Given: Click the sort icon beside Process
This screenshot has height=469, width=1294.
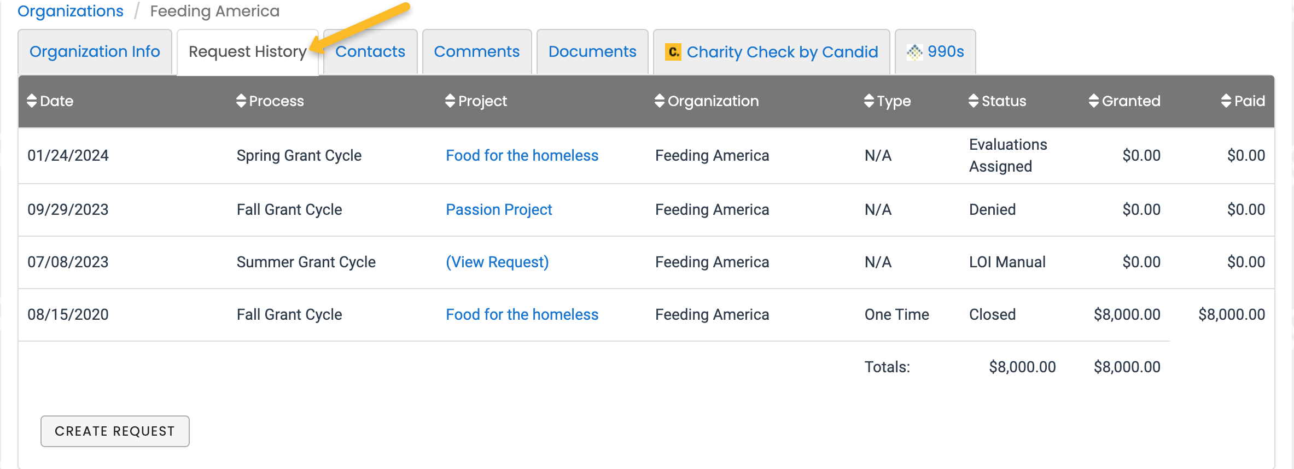Looking at the screenshot, I should coord(241,101).
